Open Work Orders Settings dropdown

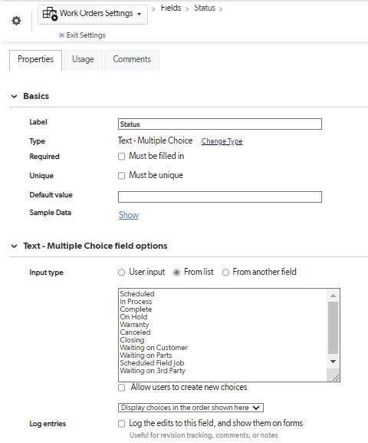[93, 14]
